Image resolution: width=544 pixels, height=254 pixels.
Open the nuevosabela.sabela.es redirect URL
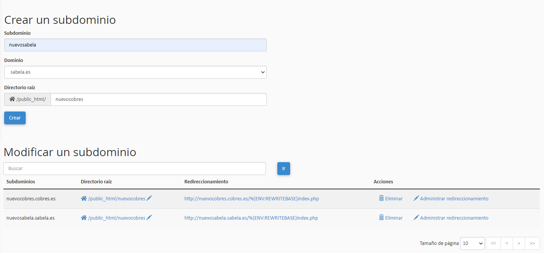251,218
